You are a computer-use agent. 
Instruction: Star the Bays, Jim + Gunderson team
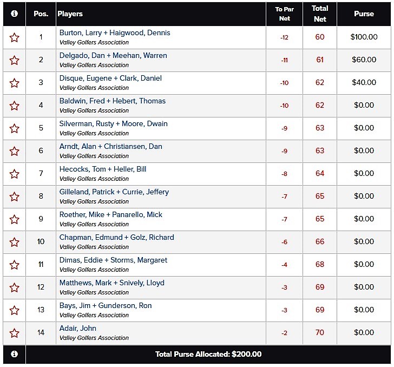coord(14,311)
